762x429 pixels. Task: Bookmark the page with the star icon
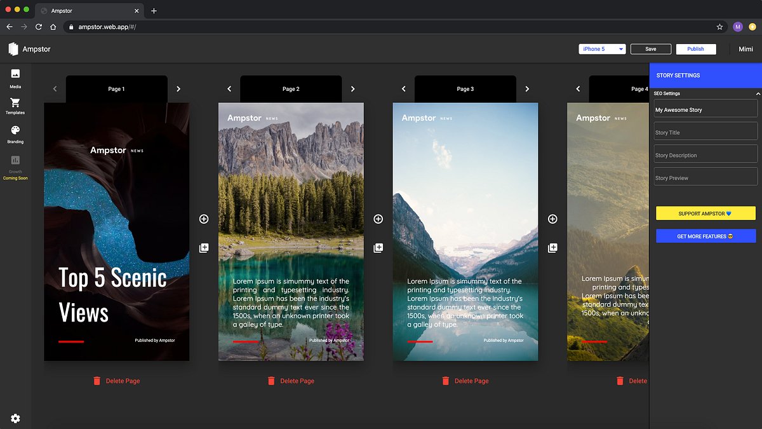[718, 27]
